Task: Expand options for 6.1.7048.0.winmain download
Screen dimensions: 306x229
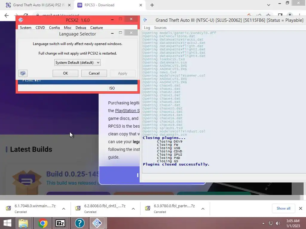Action: tap(64, 209)
